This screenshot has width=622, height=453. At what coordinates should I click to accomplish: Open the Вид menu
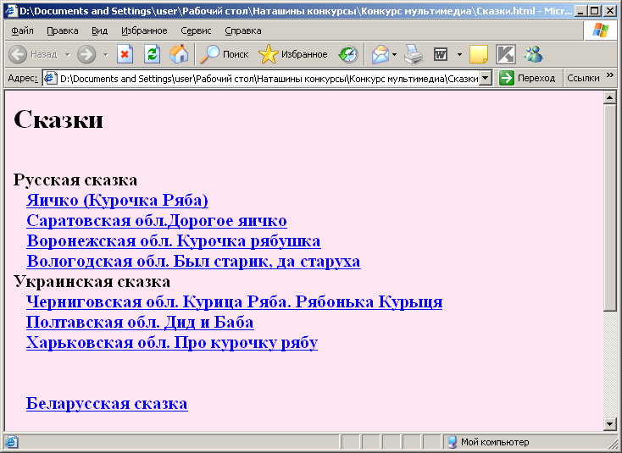click(99, 30)
